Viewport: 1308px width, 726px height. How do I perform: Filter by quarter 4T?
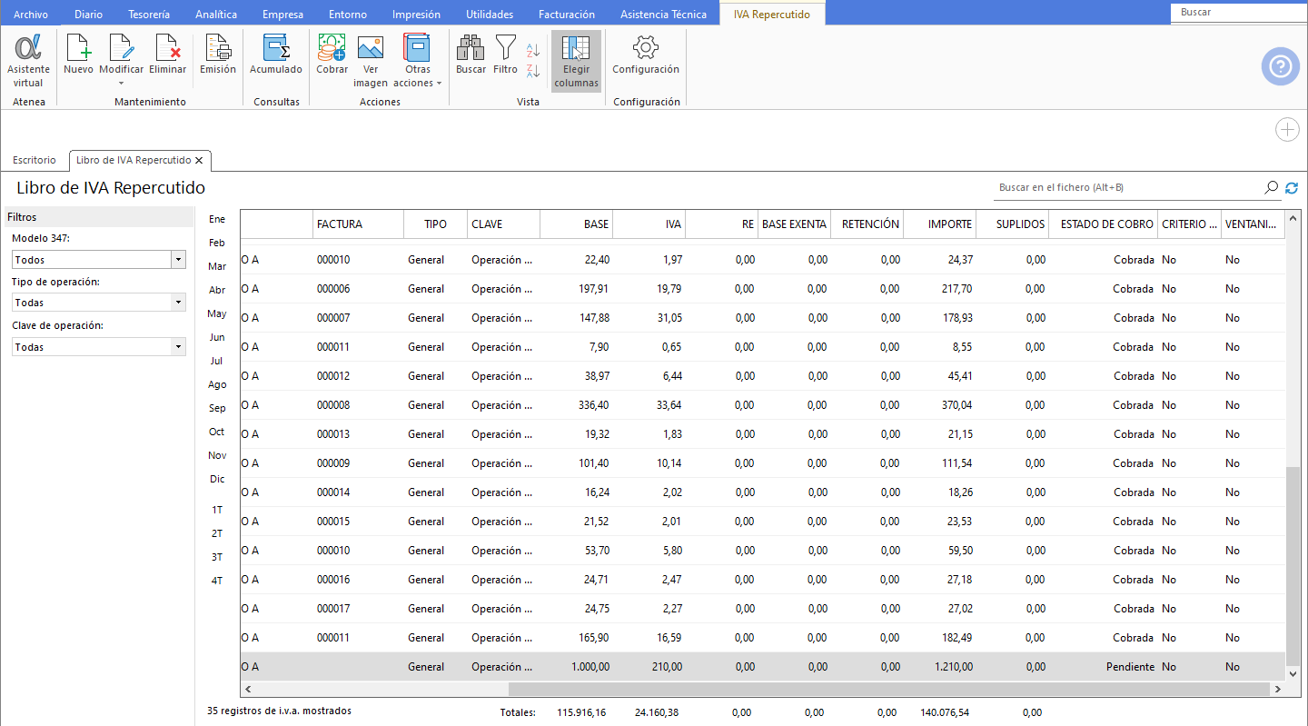217,581
